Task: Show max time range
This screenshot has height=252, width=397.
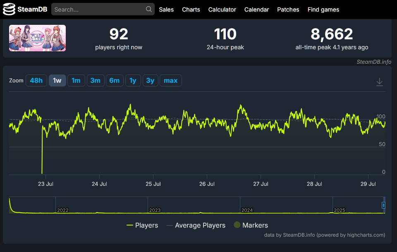Action: (x=171, y=81)
